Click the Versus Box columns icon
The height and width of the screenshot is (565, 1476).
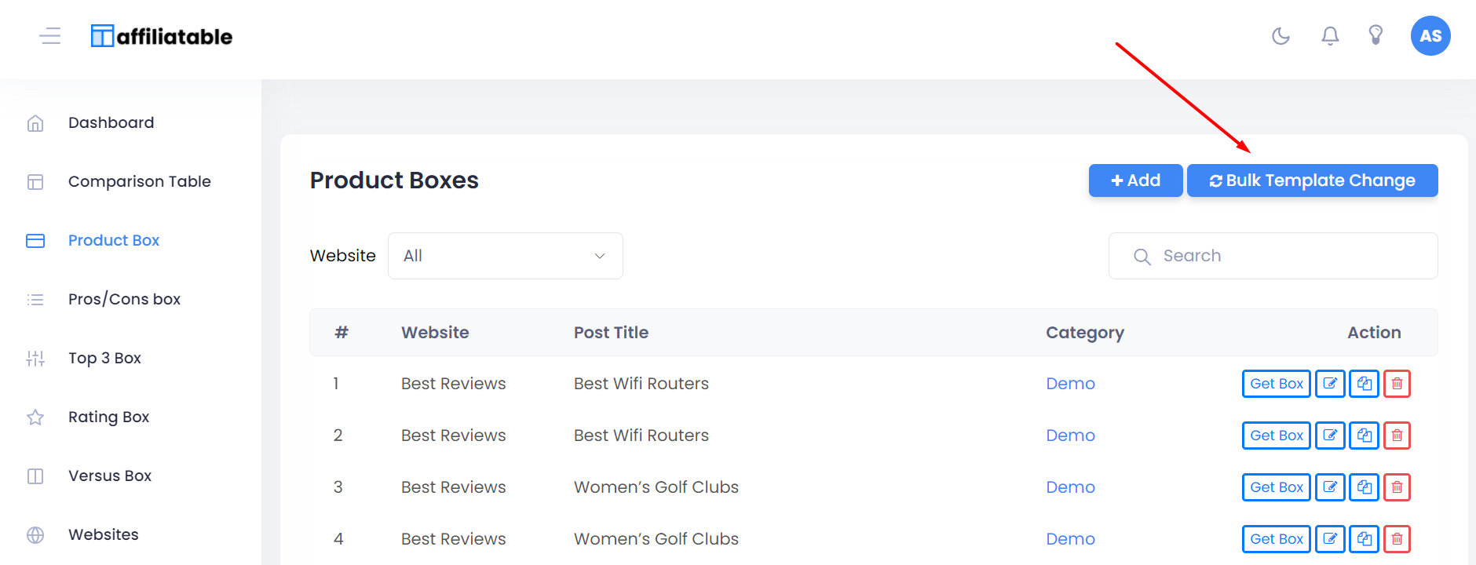[x=35, y=476]
